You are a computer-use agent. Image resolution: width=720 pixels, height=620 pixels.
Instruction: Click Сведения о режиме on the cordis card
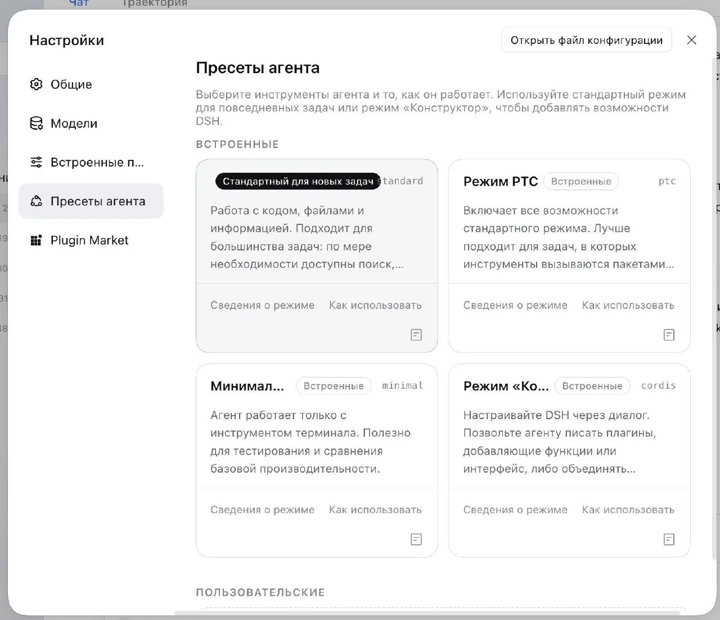pyautogui.click(x=515, y=510)
